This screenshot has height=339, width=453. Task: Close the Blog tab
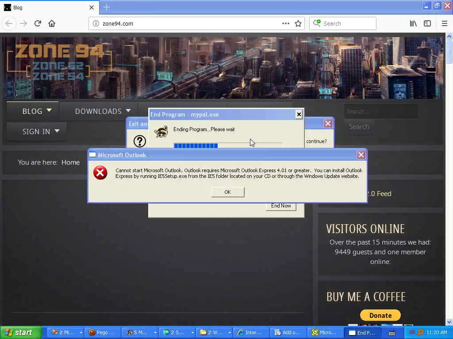[92, 8]
